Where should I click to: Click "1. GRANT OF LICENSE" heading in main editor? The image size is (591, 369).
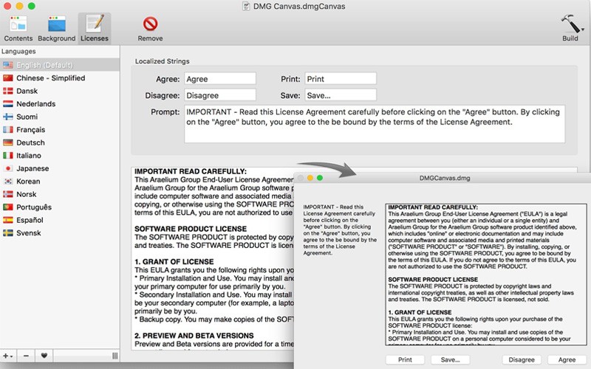(174, 262)
